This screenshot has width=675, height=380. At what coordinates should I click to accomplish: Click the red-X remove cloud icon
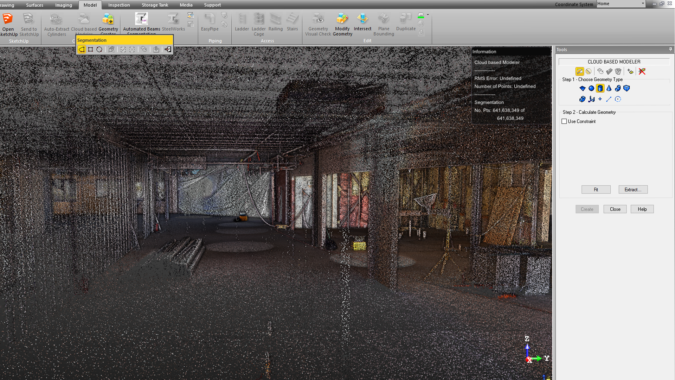(x=642, y=71)
